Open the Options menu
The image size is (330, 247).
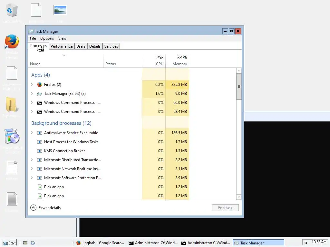click(x=47, y=38)
